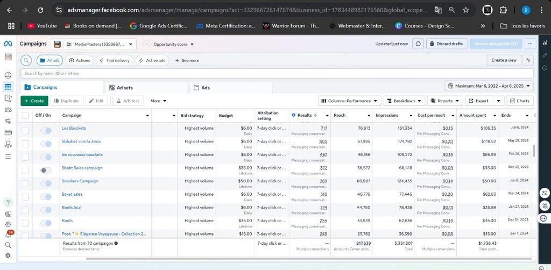Screen dimensions: 551x270
Task: Open the browser zoom magnifier icon
Action: [452, 10]
